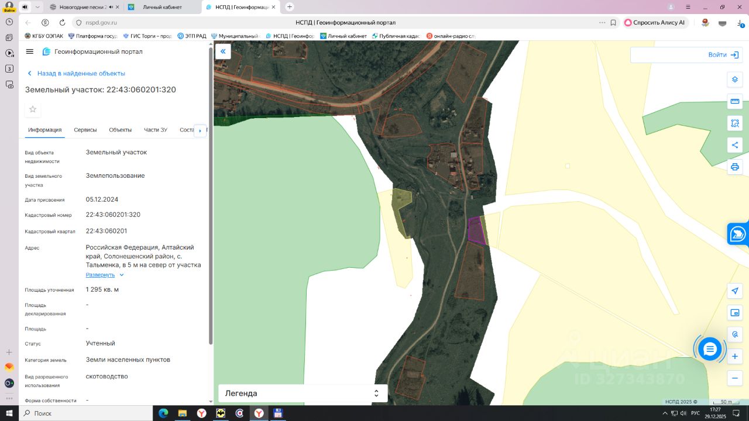Viewport: 749px width, 421px height.
Task: Open the browser tab list dropdown
Action: tap(37, 7)
